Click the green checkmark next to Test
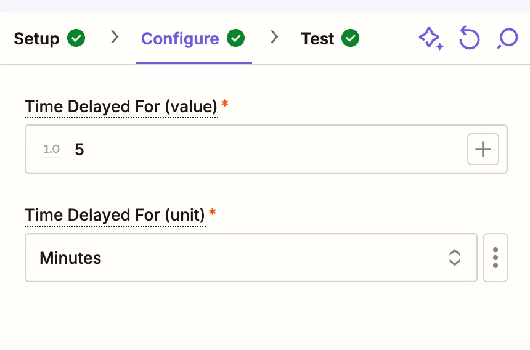Screen dimensions: 530x350 [x=350, y=38]
